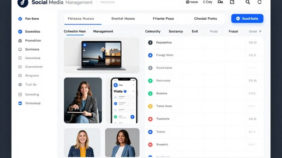
Task: Select the Roord lodoe row text
Action: click(x=164, y=68)
